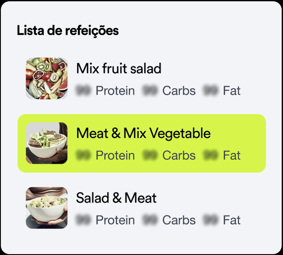Screen dimensions: 283x255
Task: Click Carbs label under Mix fruit salad
Action: 179,91
